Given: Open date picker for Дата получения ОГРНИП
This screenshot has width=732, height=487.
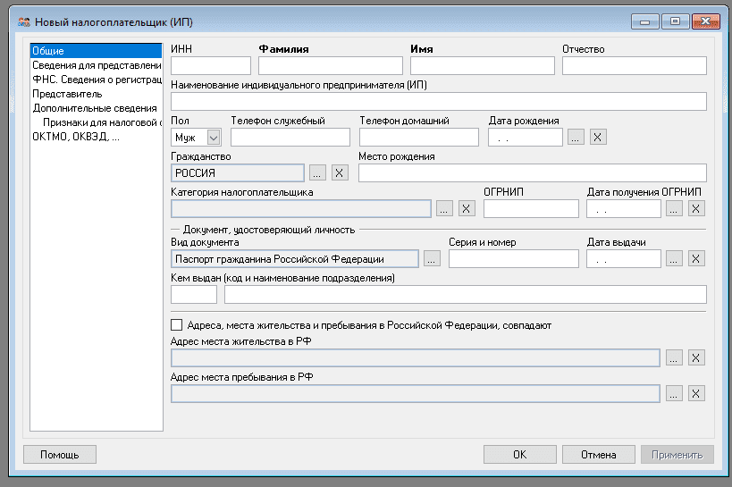Looking at the screenshot, I should 675,208.
